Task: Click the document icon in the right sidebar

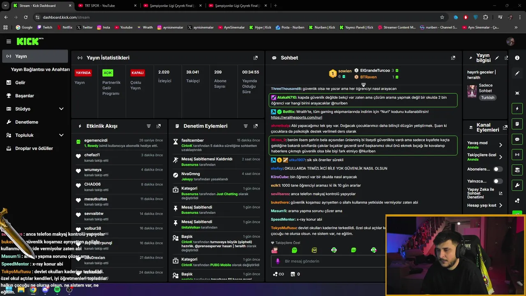Action: pyautogui.click(x=517, y=124)
